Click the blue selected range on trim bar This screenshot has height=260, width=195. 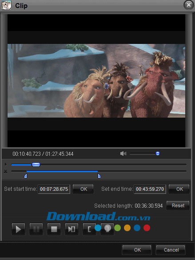(62, 171)
